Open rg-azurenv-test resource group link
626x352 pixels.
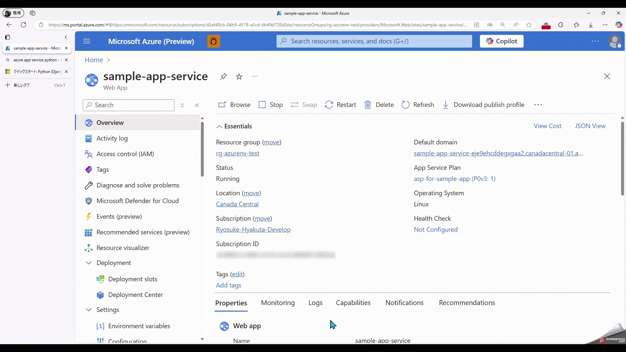(x=238, y=154)
